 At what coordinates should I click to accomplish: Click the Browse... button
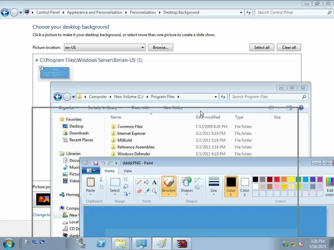coord(160,48)
